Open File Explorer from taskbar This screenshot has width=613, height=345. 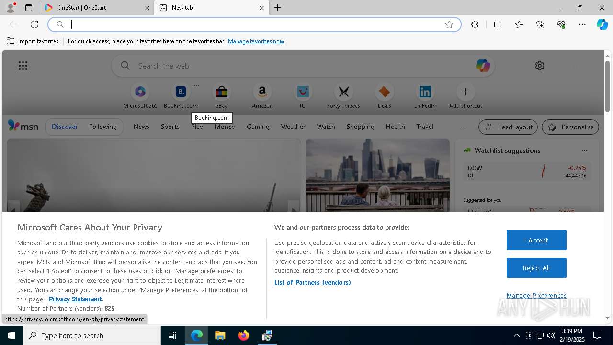point(220,335)
